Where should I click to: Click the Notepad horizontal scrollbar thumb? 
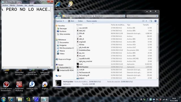[38, 67]
